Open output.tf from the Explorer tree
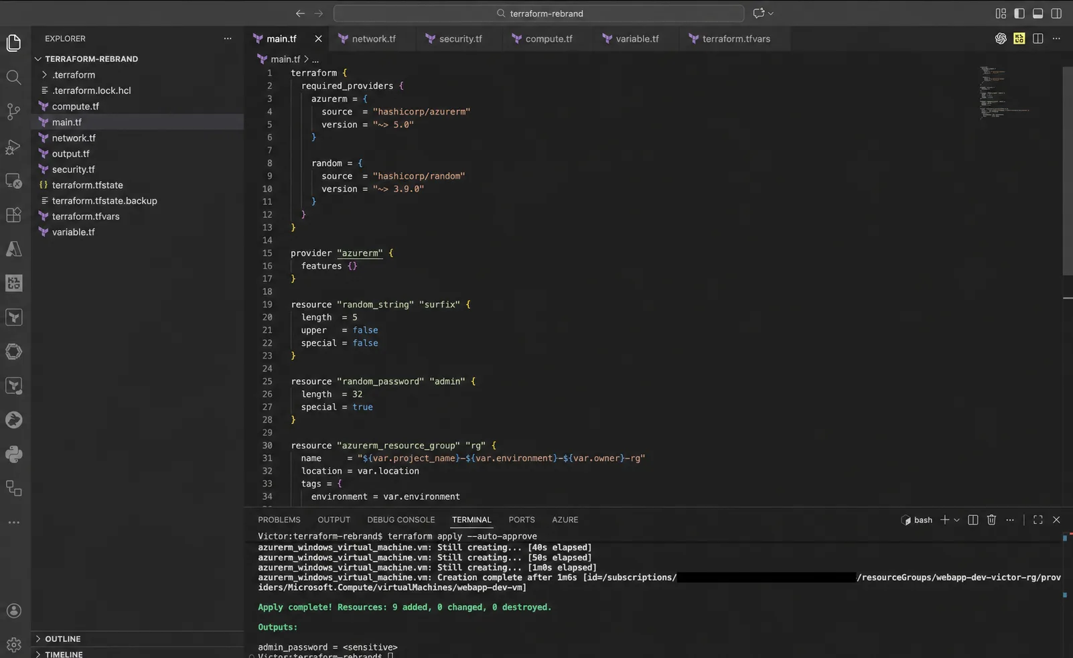1073x658 pixels. tap(137, 153)
